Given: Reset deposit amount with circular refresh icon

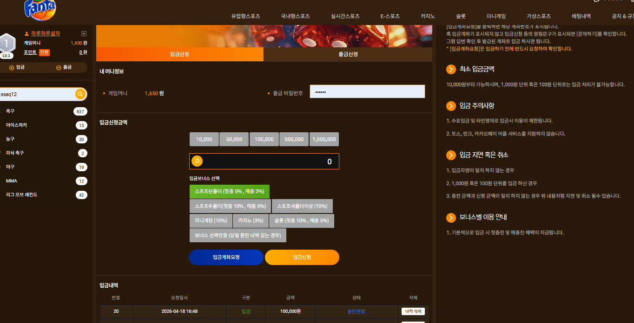Looking at the screenshot, I should [197, 161].
